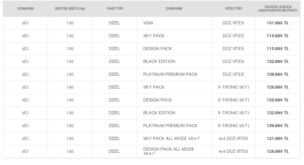Select the 110.990 TL price cell
Image resolution: width=304 pixels, height=165 pixels.
click(278, 36)
